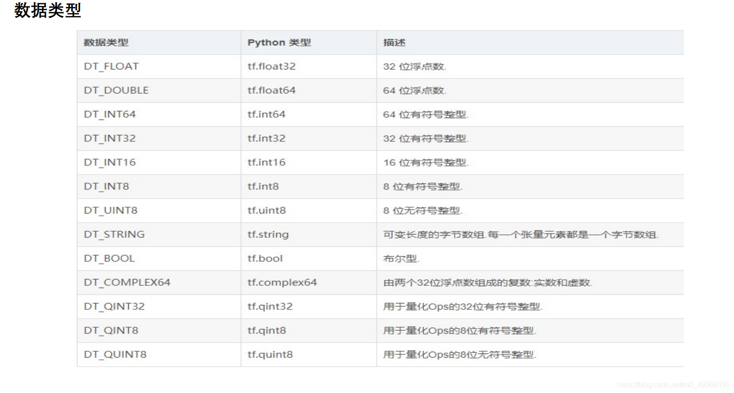Click the 32 位浮点数 description
Image resolution: width=734 pixels, height=393 pixels.
pos(415,66)
